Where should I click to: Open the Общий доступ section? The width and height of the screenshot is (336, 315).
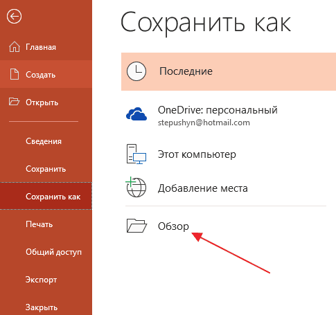click(x=46, y=252)
